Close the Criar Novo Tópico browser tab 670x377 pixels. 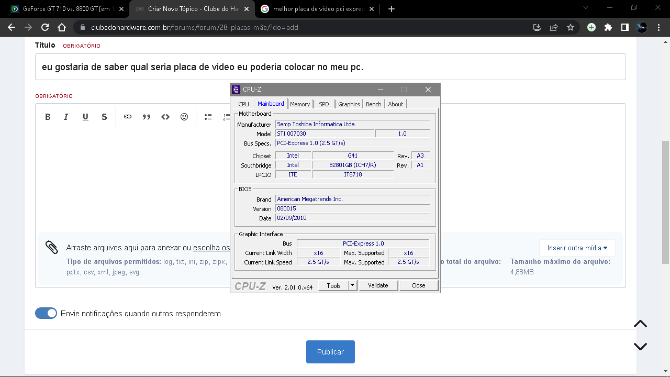point(246,9)
